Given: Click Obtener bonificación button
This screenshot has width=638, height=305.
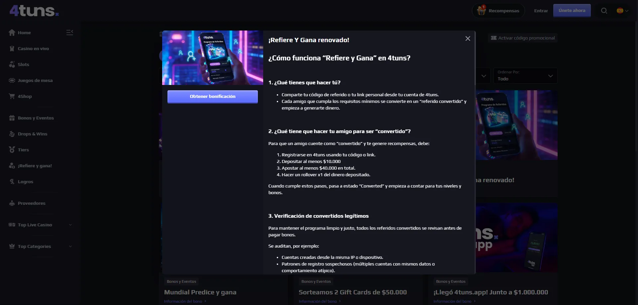Looking at the screenshot, I should point(213,97).
